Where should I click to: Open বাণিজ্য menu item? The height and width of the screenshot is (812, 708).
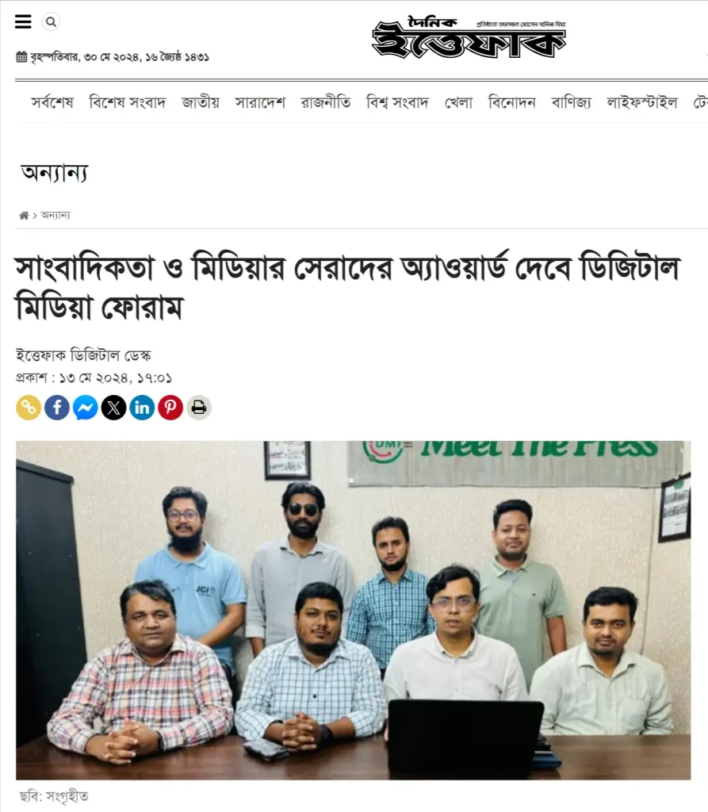[572, 102]
